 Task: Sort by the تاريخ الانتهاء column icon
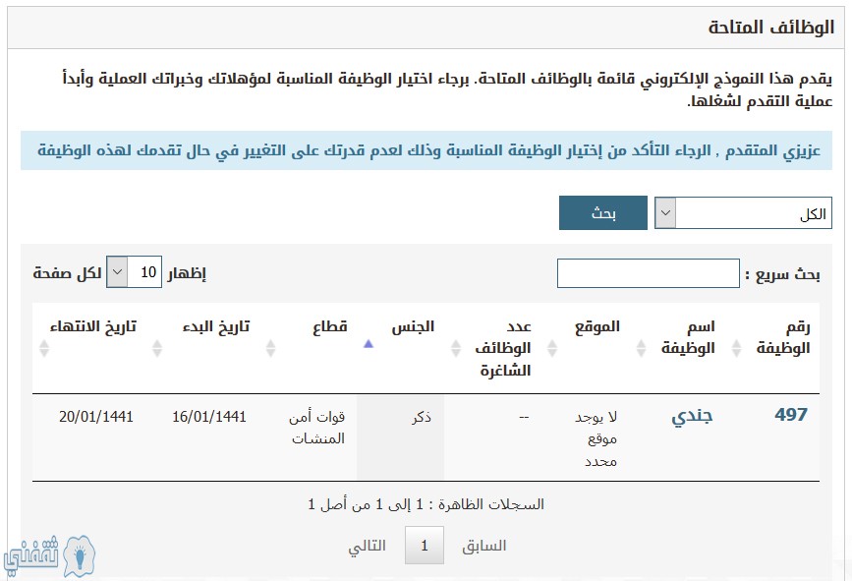tap(44, 348)
